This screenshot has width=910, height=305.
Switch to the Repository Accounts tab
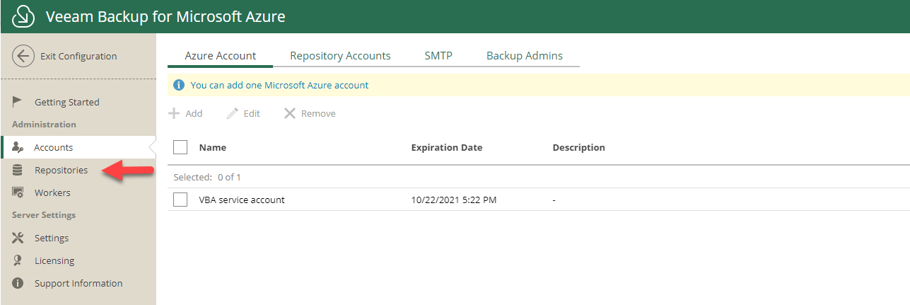(340, 56)
